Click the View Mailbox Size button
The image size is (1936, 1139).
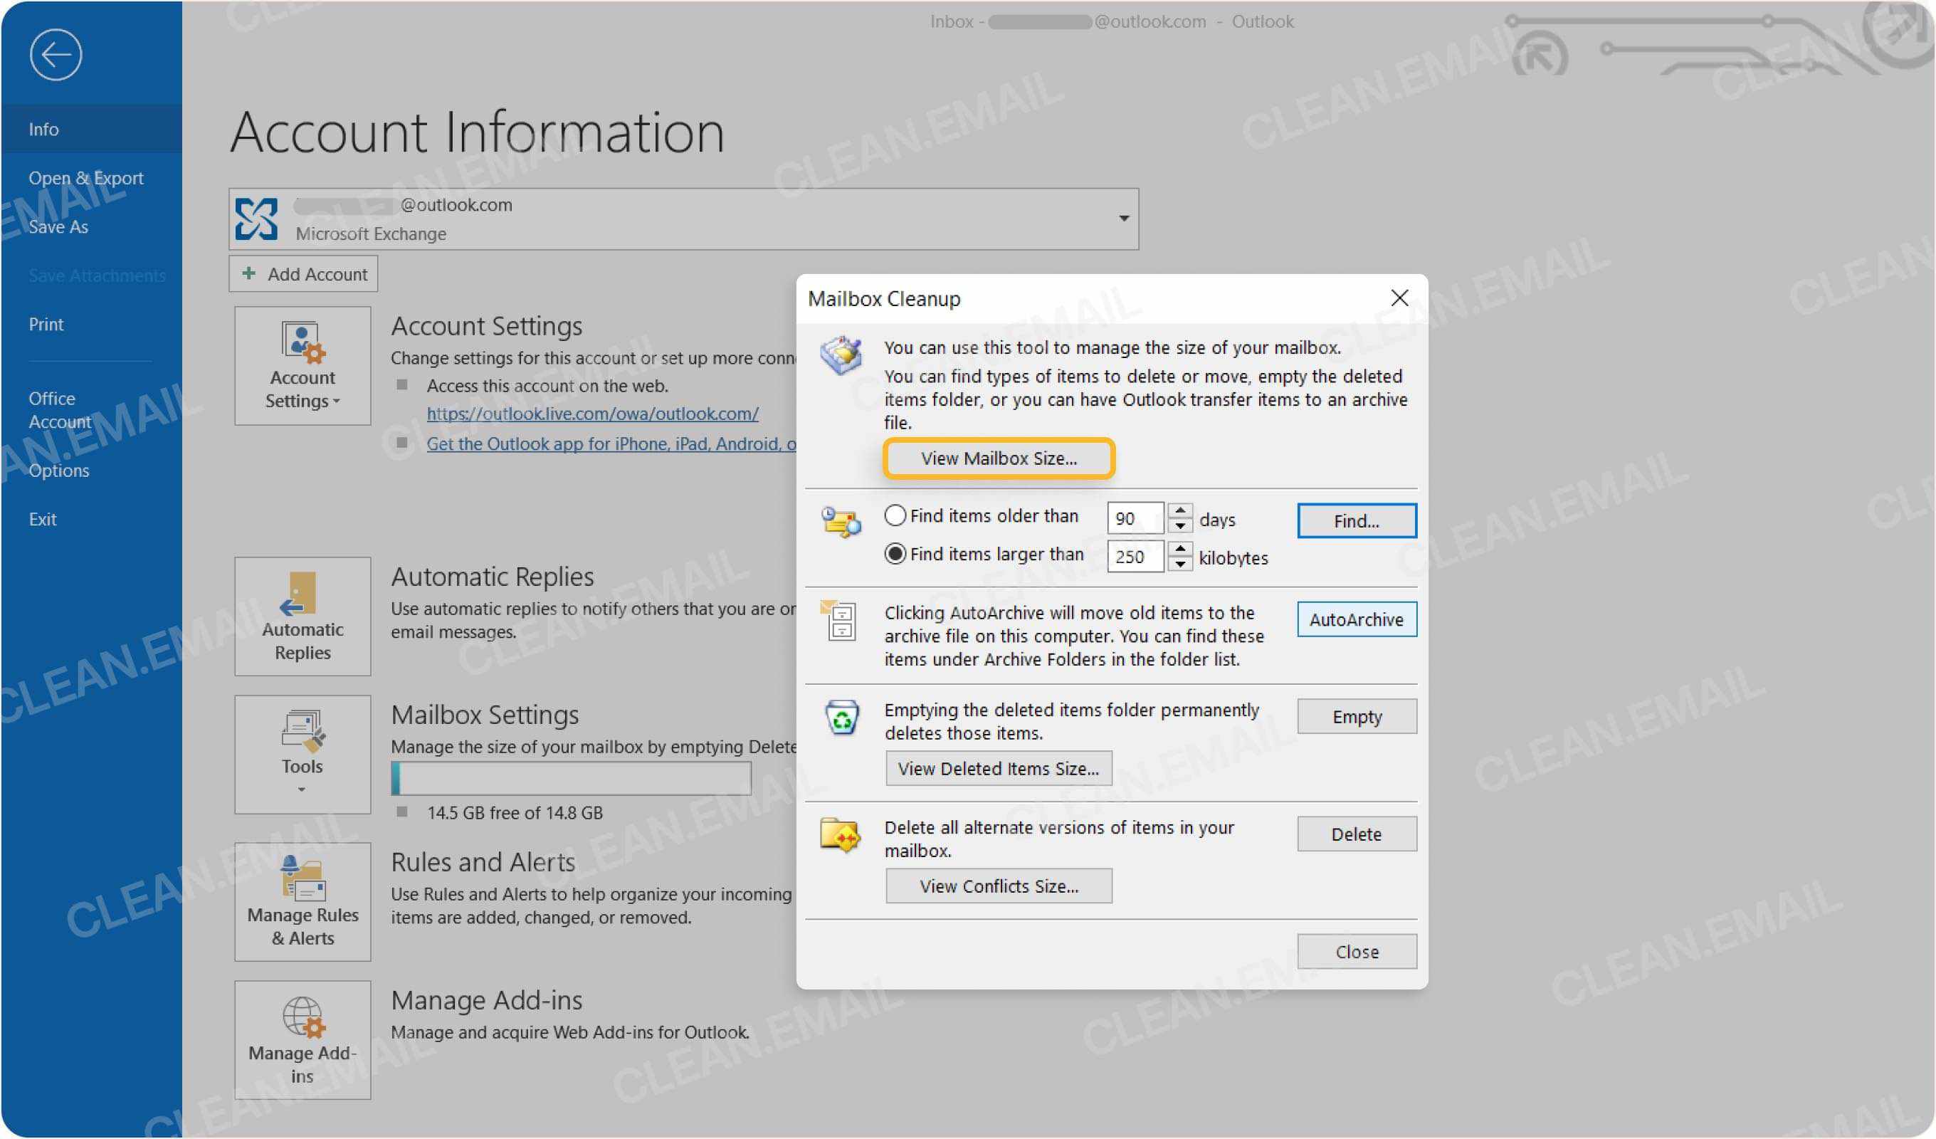pos(999,458)
